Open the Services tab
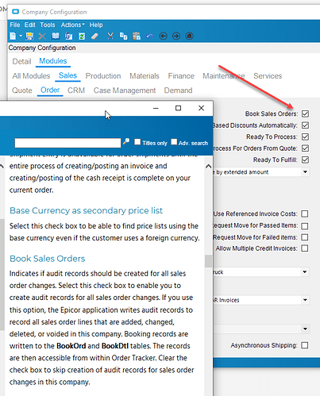Screen dimensions: 320x396 (268, 76)
